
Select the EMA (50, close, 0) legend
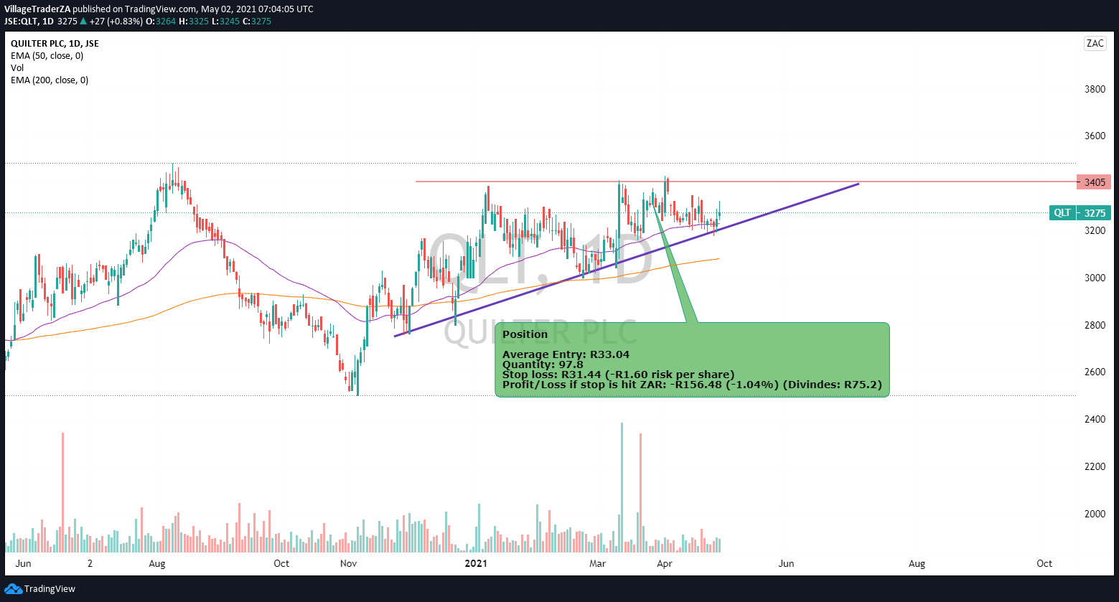coord(47,56)
